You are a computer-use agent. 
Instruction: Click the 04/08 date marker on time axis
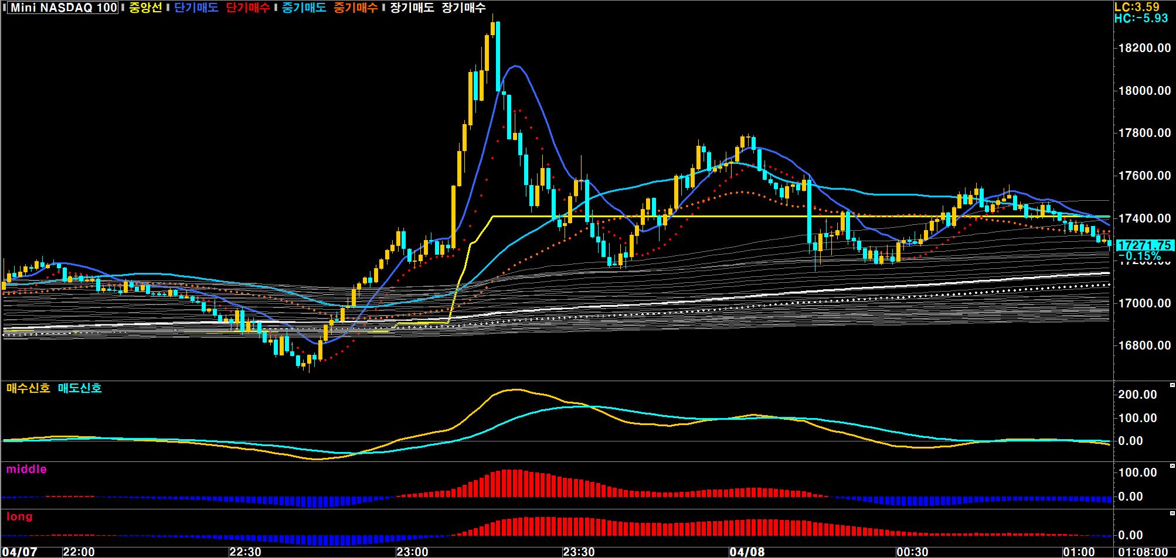tap(747, 552)
